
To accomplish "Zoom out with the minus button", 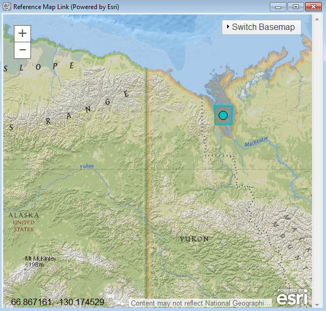I will coord(22,50).
